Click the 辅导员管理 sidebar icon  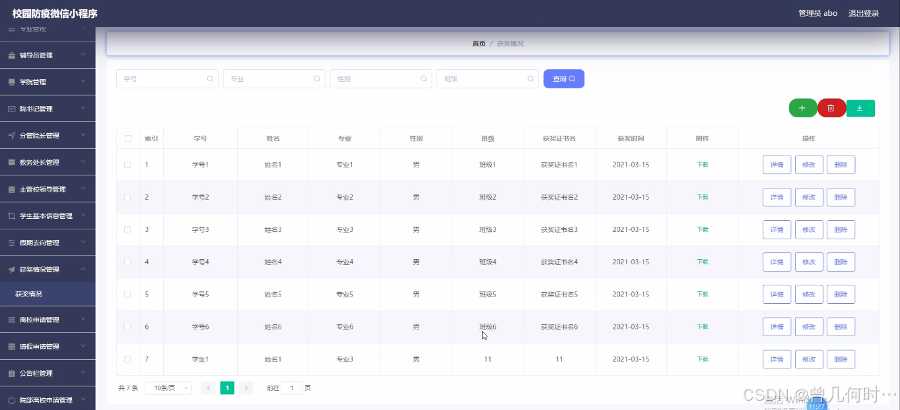[x=11, y=55]
